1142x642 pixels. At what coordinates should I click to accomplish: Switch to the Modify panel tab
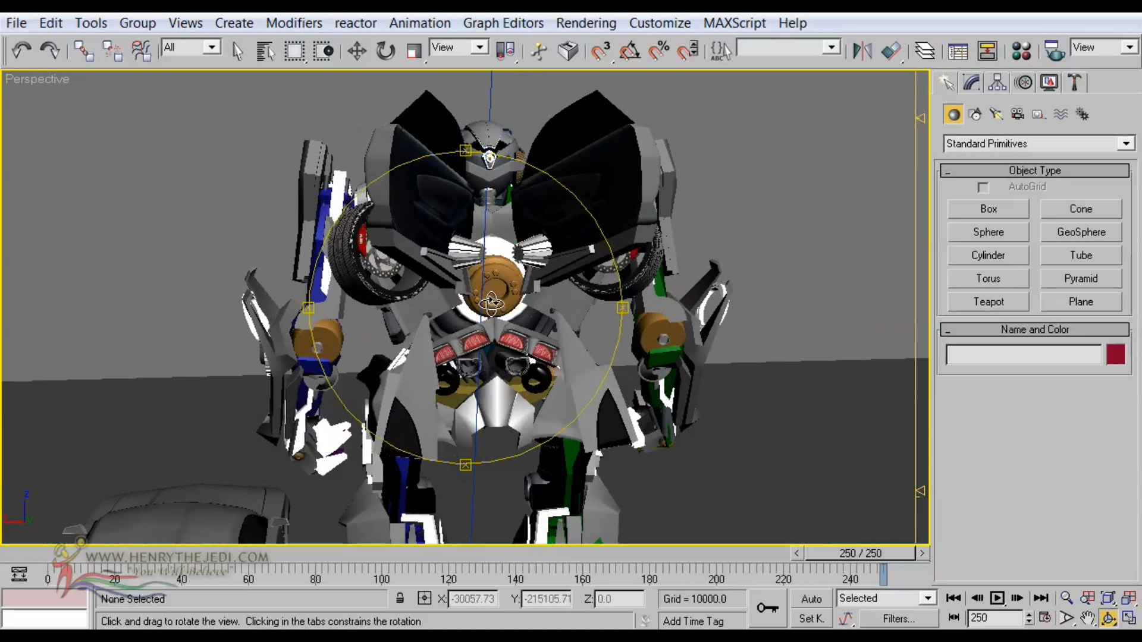[x=972, y=83]
